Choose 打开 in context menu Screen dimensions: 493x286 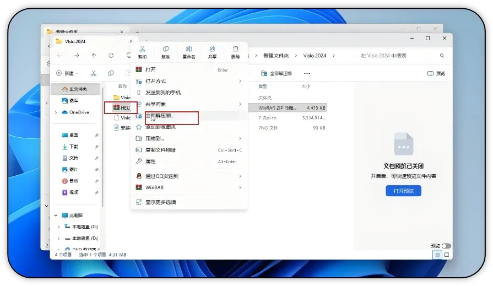pyautogui.click(x=188, y=69)
